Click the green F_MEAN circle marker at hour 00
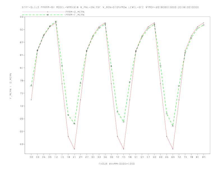The height and width of the screenshot is (171, 222). coord(31,86)
